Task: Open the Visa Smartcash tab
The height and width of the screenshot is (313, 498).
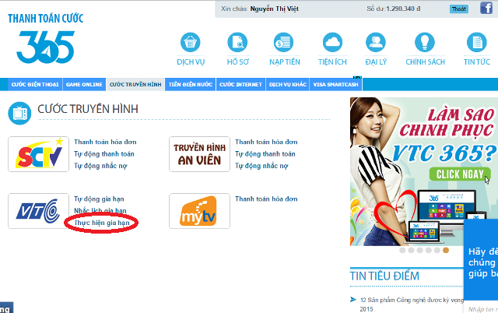Action: (335, 85)
